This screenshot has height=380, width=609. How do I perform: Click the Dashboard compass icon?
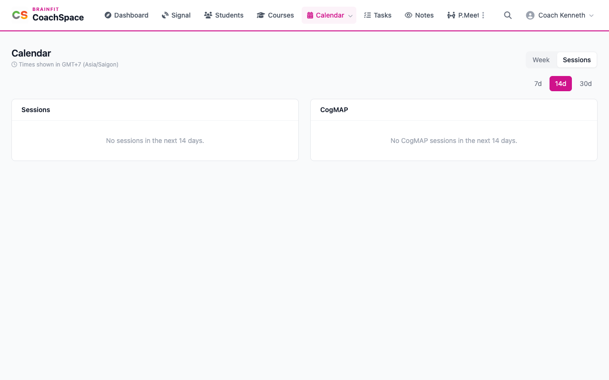(x=108, y=15)
